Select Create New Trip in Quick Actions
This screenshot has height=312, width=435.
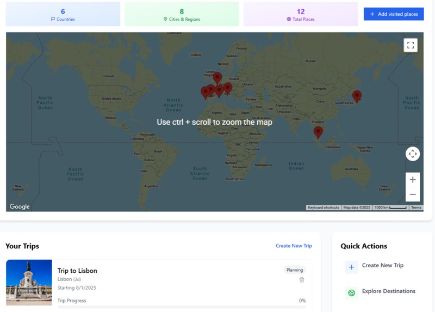coord(383,265)
